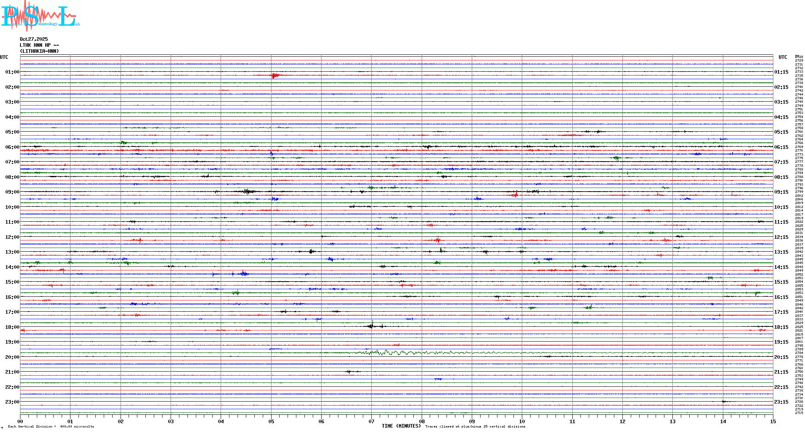Click the PSL Seismology Lab logo
The height and width of the screenshot is (432, 805).
[40, 15]
